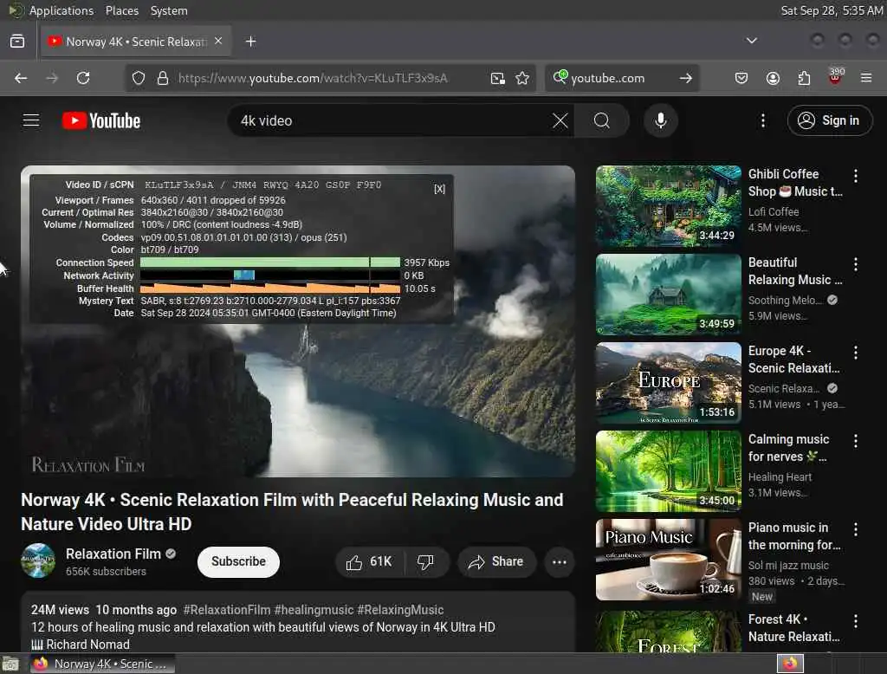Select the Norway 4K browser tab
This screenshot has height=674, width=887.
(x=136, y=42)
